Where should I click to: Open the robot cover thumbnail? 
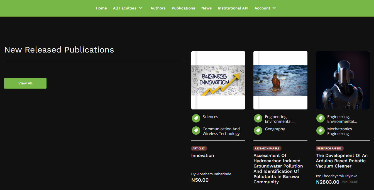click(x=343, y=80)
